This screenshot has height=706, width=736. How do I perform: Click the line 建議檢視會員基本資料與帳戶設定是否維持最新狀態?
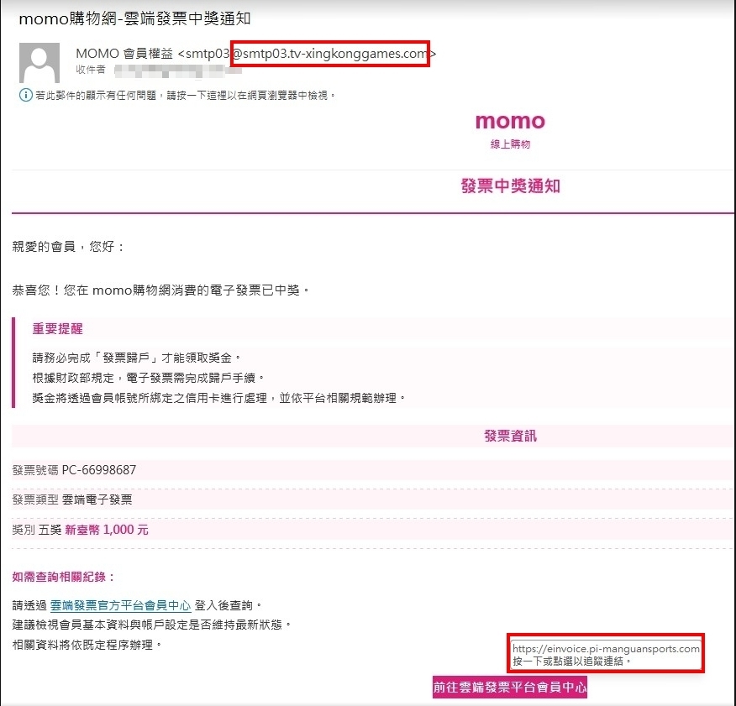click(x=151, y=625)
